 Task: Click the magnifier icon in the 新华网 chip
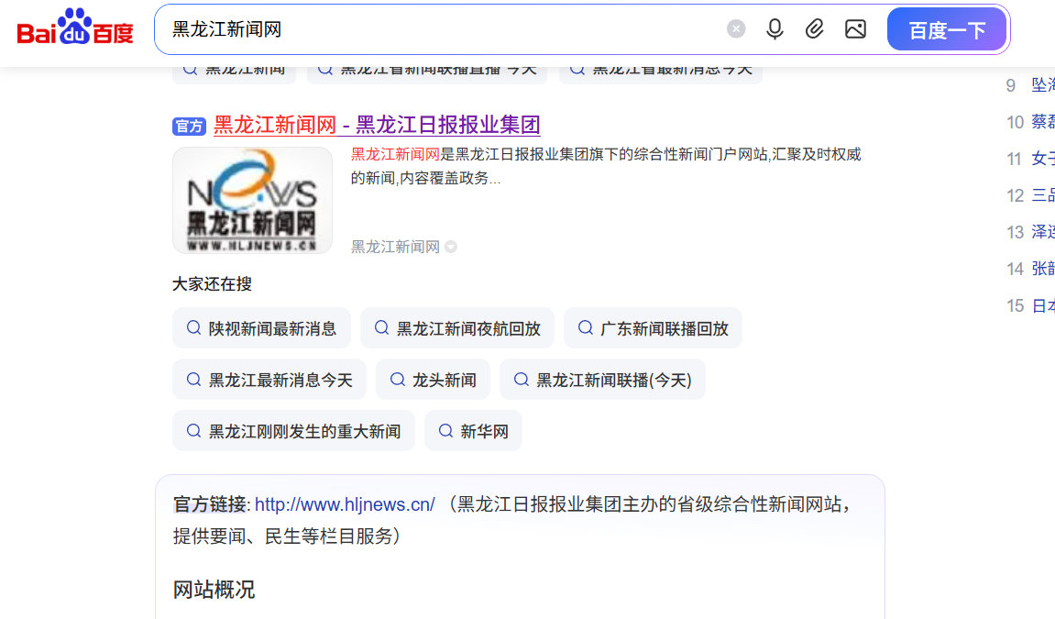[445, 431]
